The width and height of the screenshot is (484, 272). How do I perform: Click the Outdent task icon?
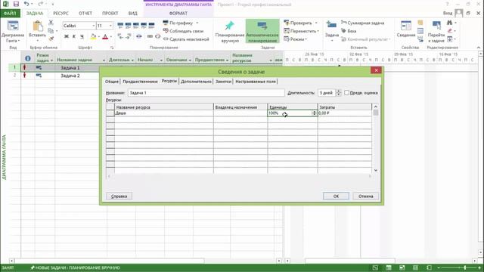[x=120, y=36]
